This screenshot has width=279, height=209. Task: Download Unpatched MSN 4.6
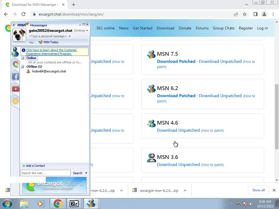(x=178, y=130)
